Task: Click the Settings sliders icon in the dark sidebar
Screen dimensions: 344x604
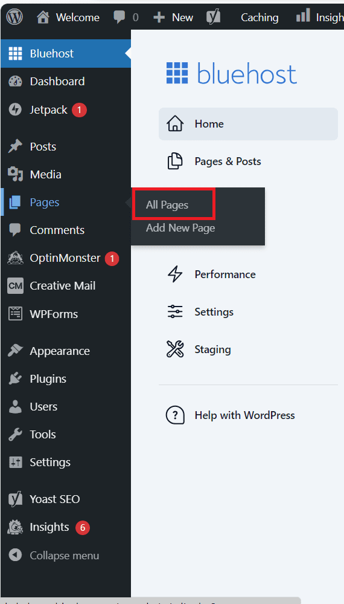Action: click(x=15, y=463)
